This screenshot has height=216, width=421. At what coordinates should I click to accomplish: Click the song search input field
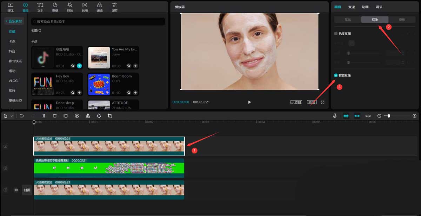pos(98,22)
